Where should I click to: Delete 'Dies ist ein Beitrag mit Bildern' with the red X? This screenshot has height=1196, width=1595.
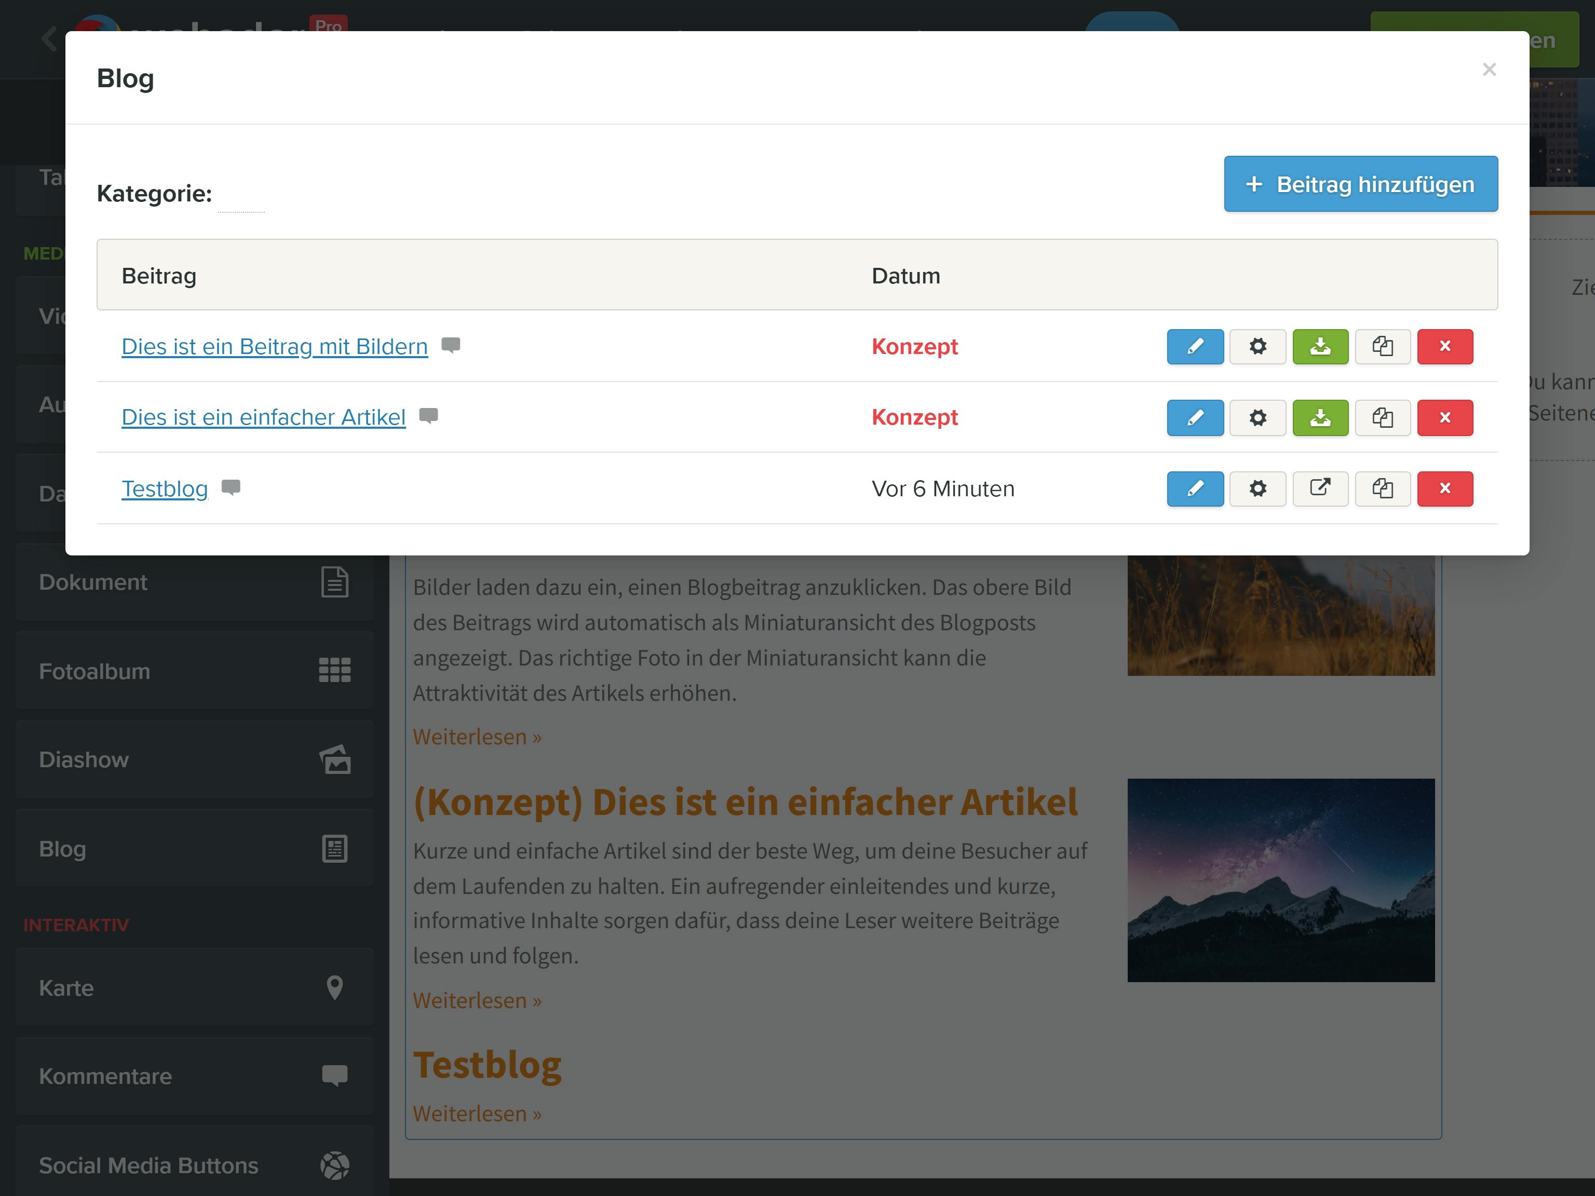(x=1445, y=347)
